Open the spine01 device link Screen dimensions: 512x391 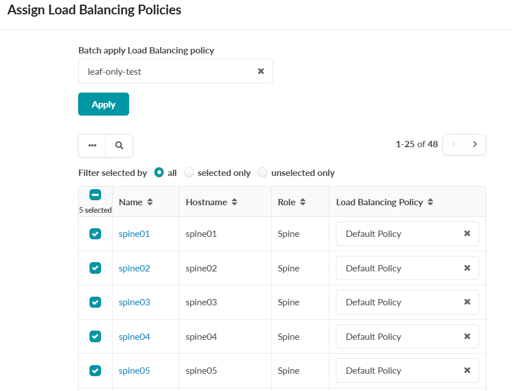point(134,234)
